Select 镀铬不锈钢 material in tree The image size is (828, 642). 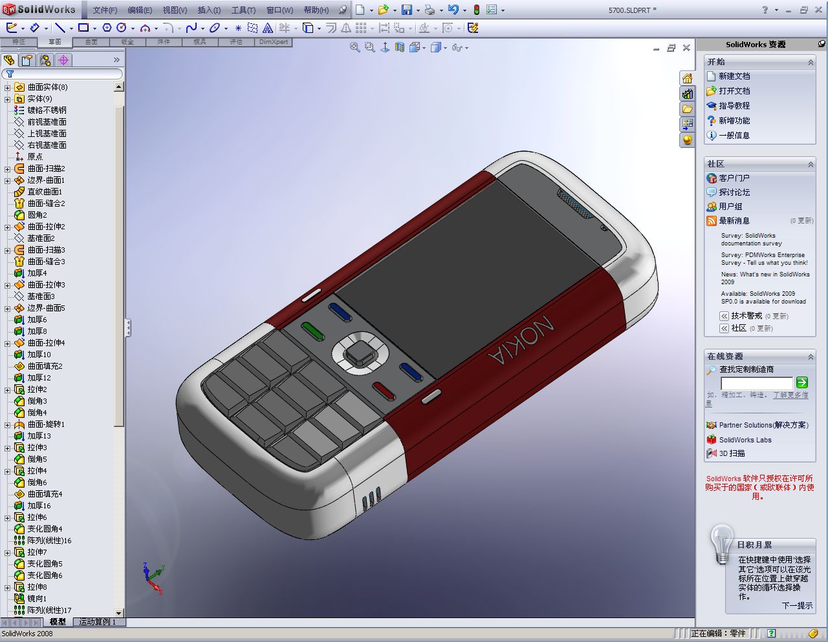(x=47, y=110)
